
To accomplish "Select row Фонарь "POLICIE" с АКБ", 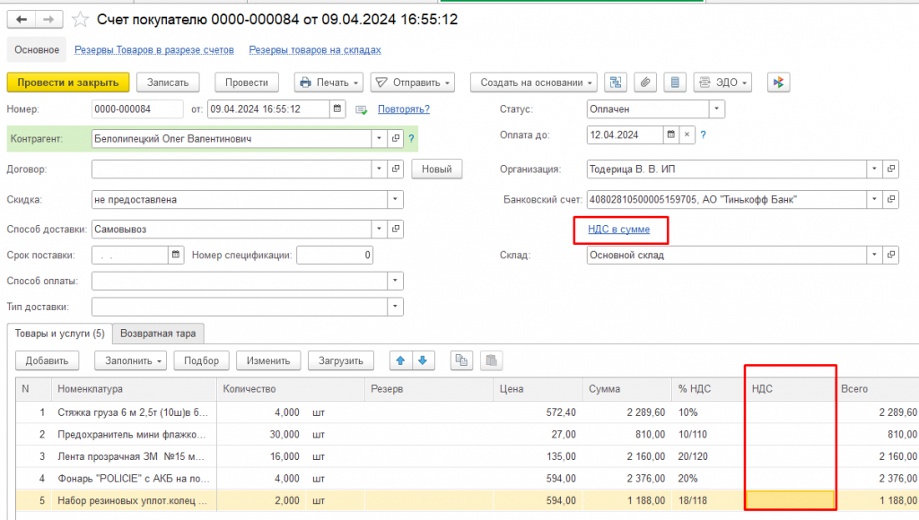I will pyautogui.click(x=467, y=479).
